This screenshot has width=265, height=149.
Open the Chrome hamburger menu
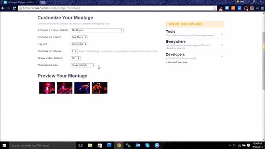262,8
